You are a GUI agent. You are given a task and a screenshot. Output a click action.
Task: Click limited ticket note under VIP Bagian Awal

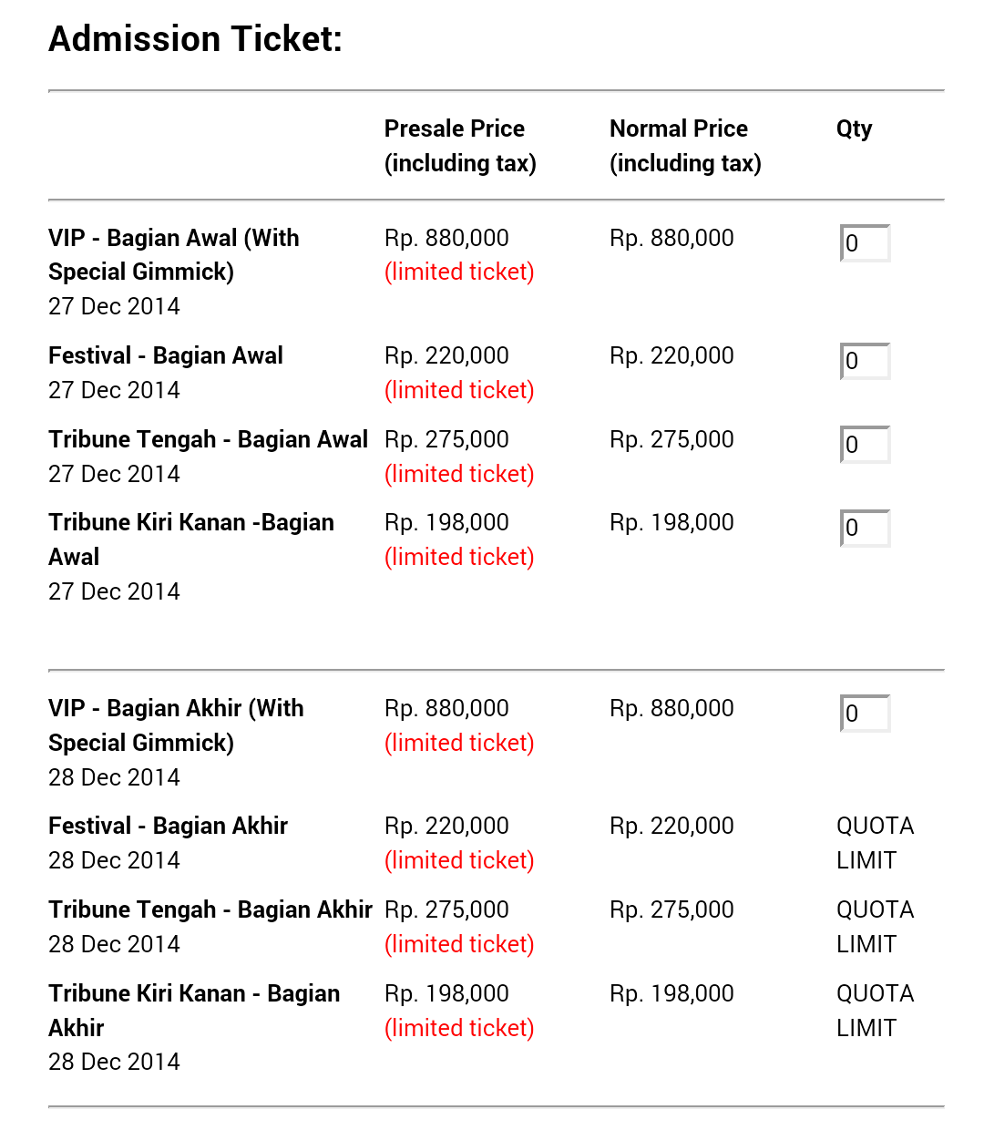point(459,272)
